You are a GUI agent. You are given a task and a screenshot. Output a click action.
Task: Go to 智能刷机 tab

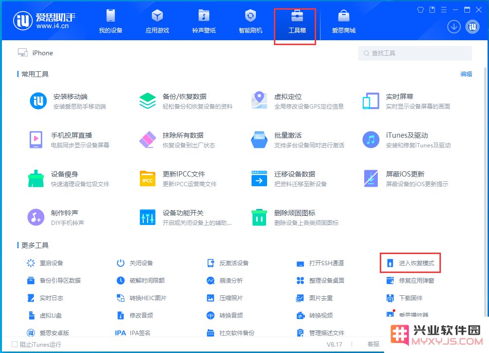pos(251,21)
